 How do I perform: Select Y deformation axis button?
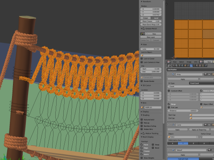(183, 143)
